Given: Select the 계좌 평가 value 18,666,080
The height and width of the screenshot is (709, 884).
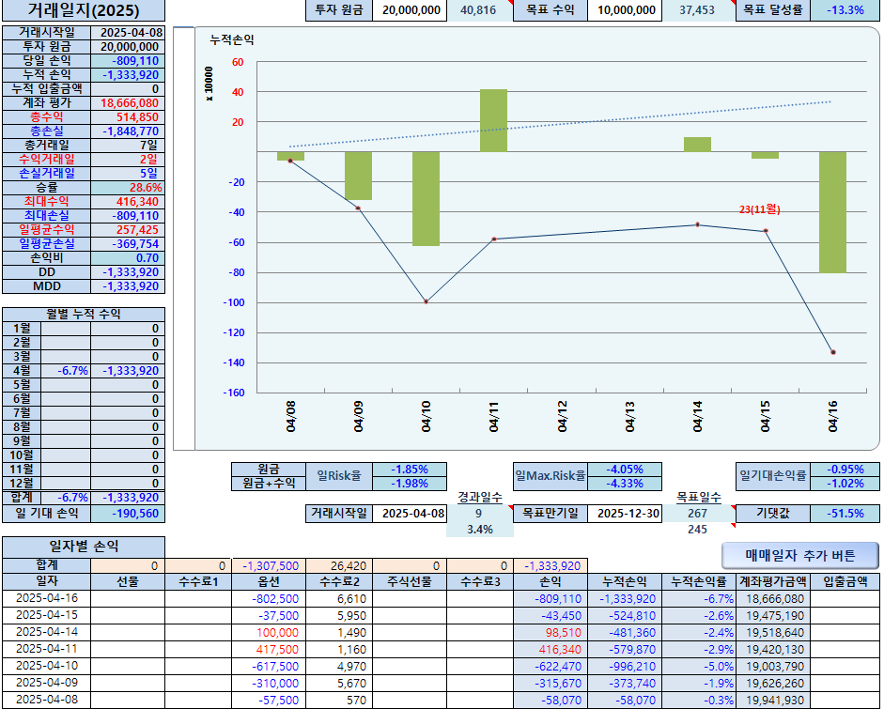Looking at the screenshot, I should click(128, 103).
